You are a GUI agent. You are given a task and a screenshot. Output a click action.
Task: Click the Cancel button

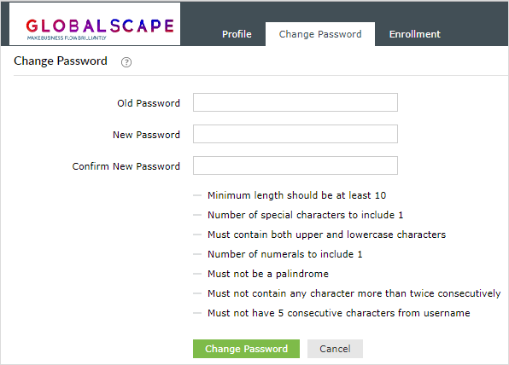coord(335,349)
